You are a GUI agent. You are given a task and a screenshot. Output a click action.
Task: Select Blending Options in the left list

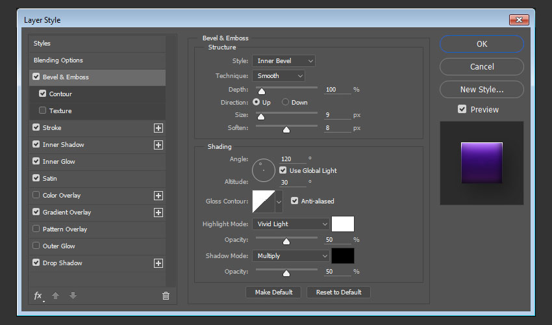click(x=58, y=60)
